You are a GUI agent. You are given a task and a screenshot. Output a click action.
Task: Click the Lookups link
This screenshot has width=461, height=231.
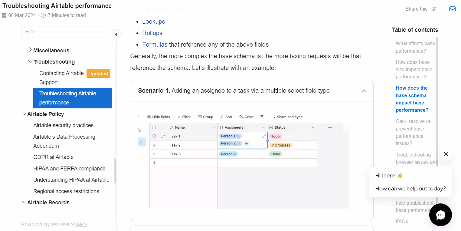pyautogui.click(x=154, y=21)
